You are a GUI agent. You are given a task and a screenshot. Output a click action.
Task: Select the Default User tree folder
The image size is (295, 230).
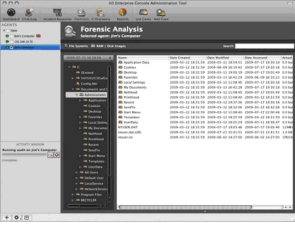tap(94, 178)
